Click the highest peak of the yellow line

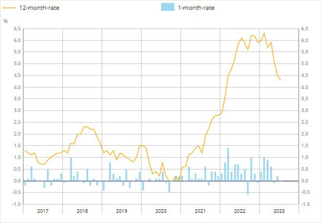click(264, 33)
